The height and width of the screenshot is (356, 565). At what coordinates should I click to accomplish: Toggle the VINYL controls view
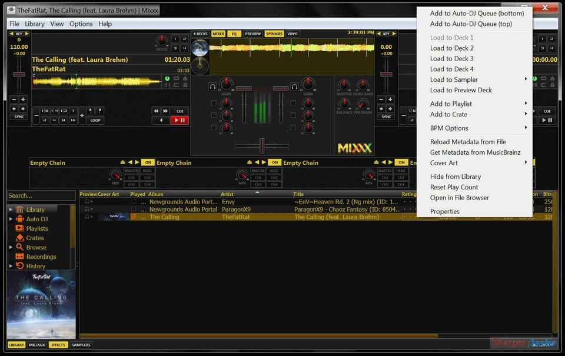point(291,34)
